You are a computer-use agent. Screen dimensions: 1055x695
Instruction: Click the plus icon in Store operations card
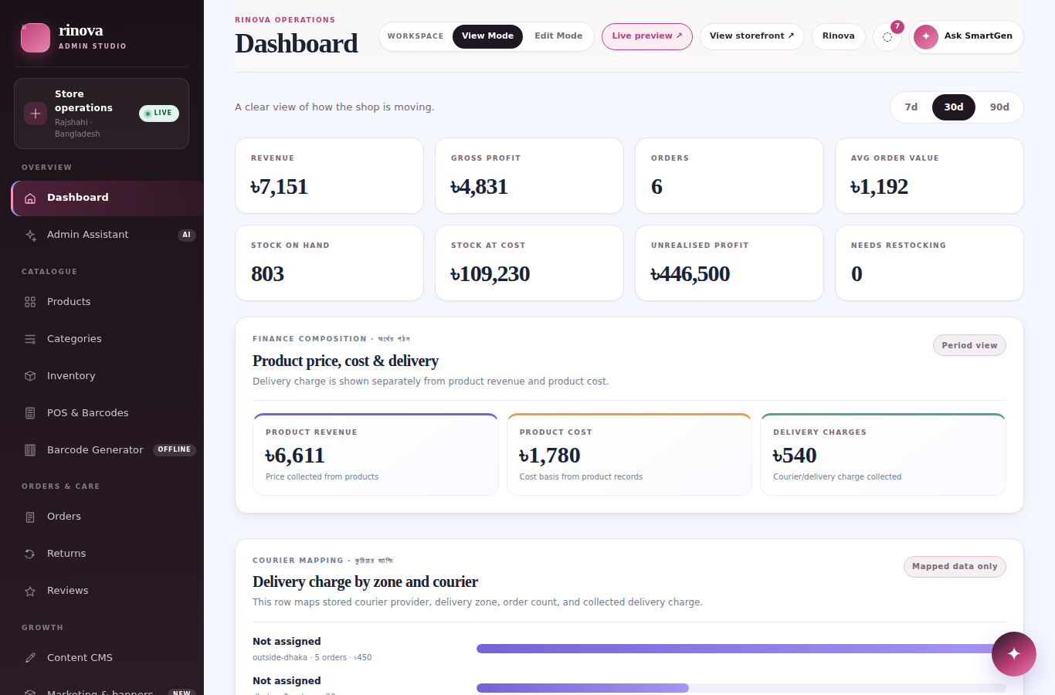point(35,114)
